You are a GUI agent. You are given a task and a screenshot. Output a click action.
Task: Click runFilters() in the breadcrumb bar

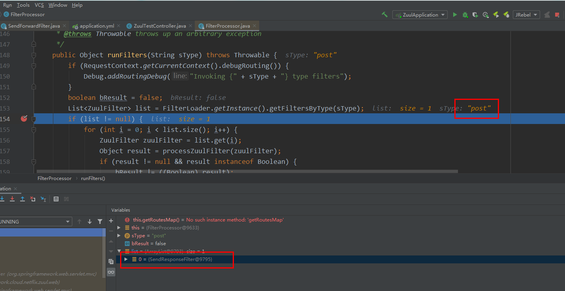[x=93, y=178]
